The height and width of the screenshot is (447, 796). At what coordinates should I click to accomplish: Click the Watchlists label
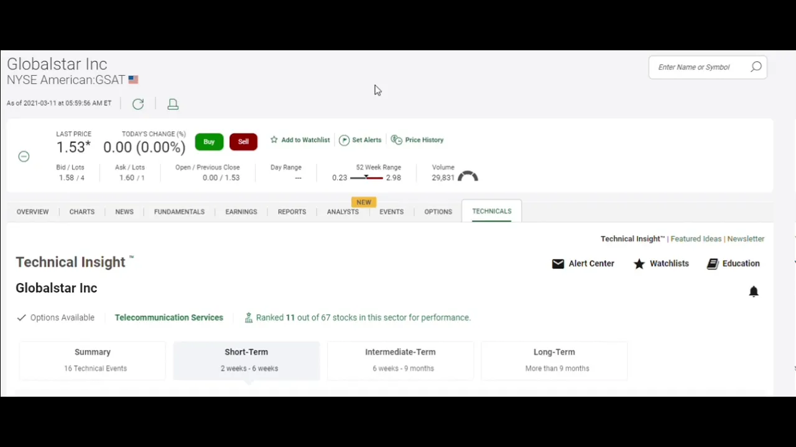(669, 263)
